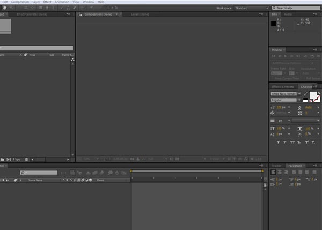Viewport: 322px width, 230px height.
Task: Select the Clone Stamp tool
Action: pos(68,8)
